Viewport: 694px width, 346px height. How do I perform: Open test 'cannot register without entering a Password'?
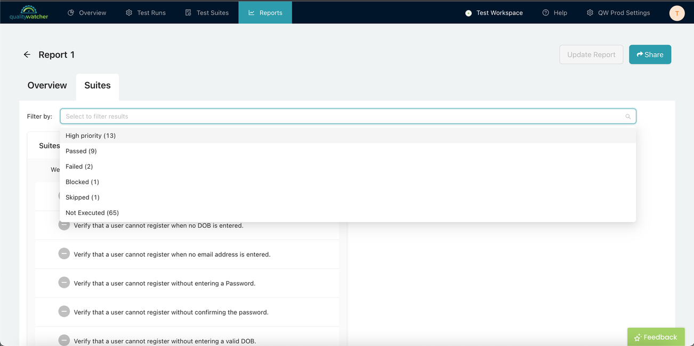pyautogui.click(x=165, y=283)
